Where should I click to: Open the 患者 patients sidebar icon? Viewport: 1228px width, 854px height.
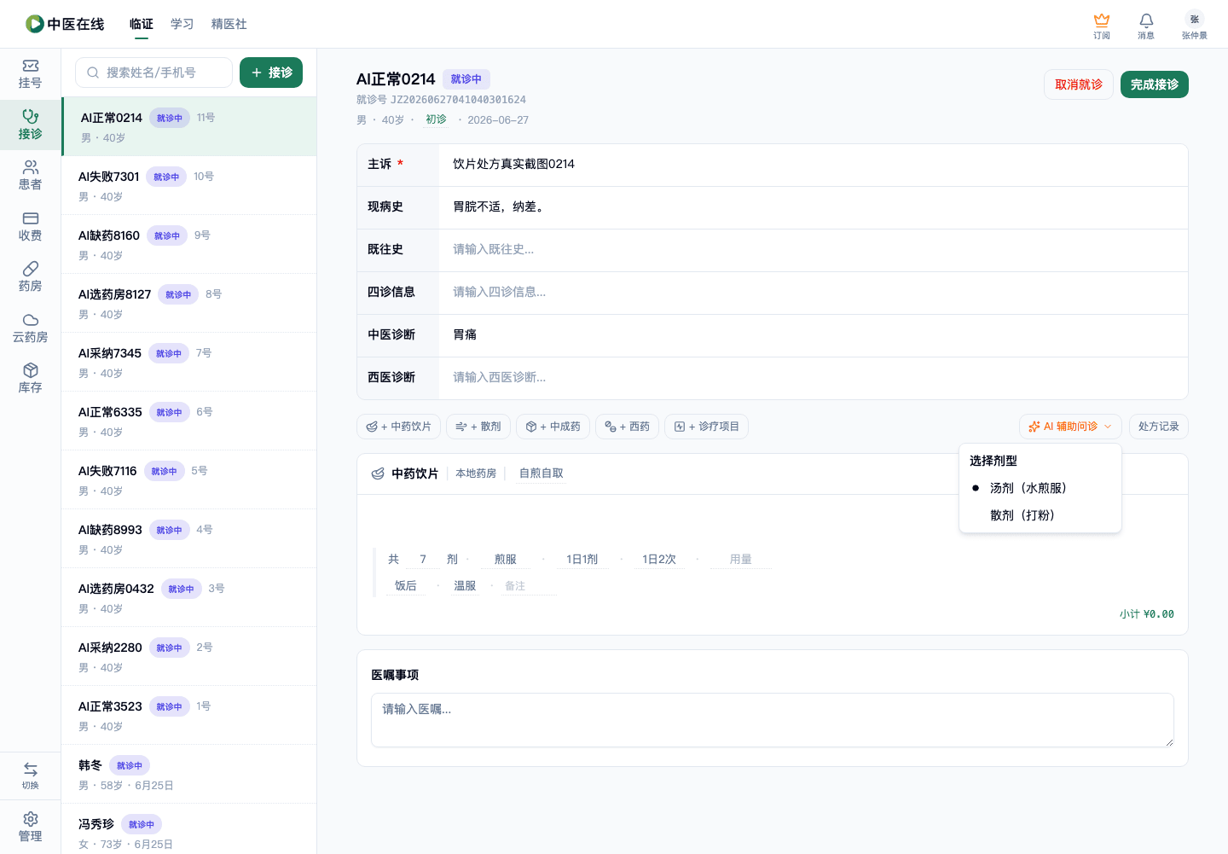tap(30, 176)
